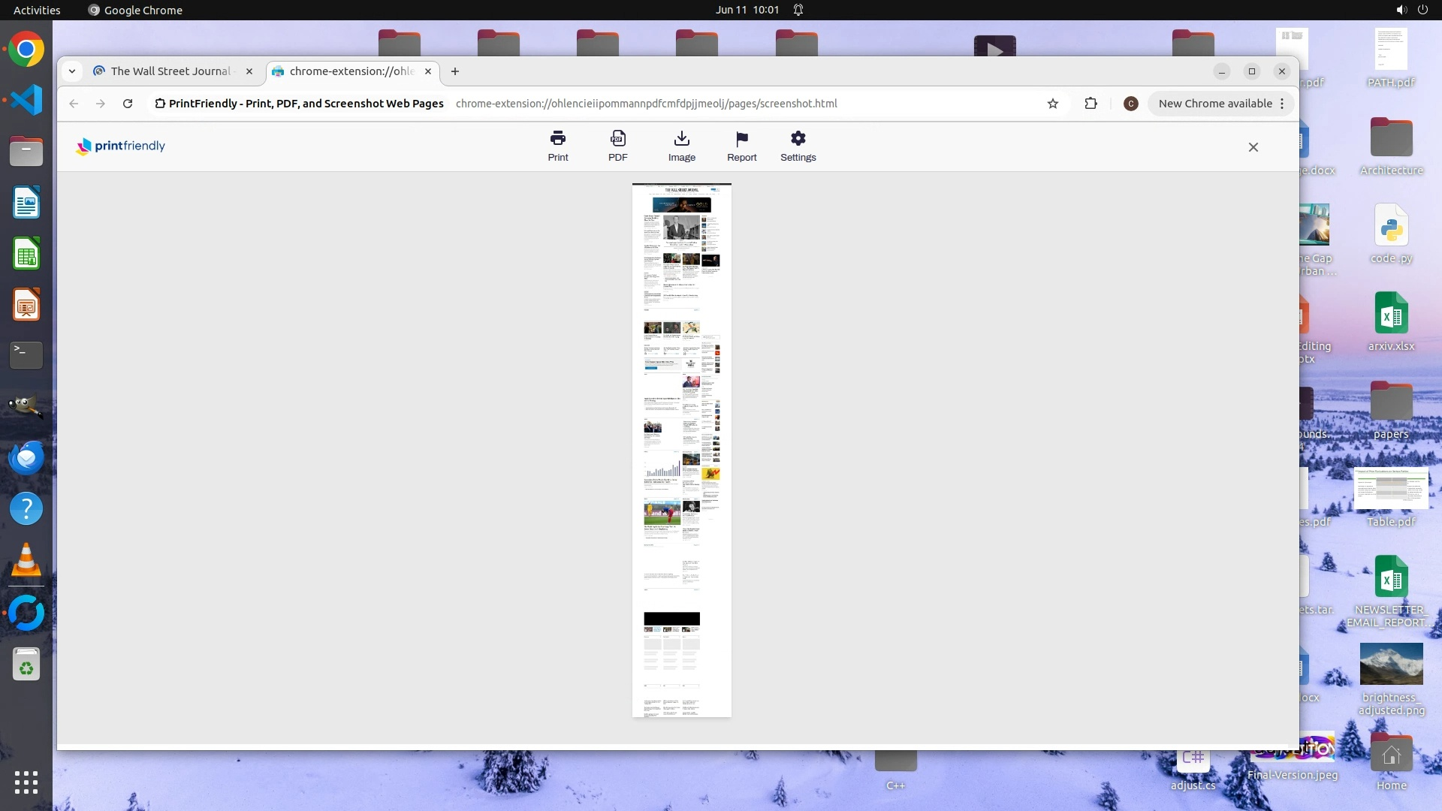The height and width of the screenshot is (811, 1442).
Task: Expand the tab search dropdown arrow
Action: click(x=72, y=71)
